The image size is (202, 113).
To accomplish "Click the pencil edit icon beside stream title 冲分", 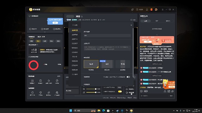I will pos(82,17).
